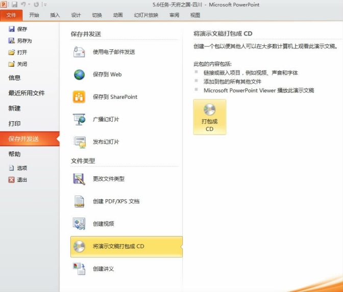
Task: Click the 退出 label in sidebar
Action: [22, 180]
